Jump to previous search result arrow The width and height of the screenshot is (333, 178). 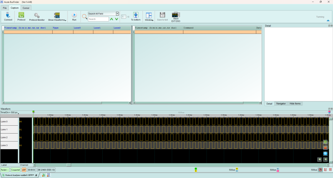click(112, 19)
